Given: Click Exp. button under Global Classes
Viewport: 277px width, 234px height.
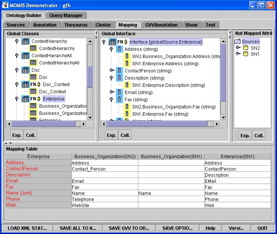Looking at the screenshot, I should tap(17, 135).
